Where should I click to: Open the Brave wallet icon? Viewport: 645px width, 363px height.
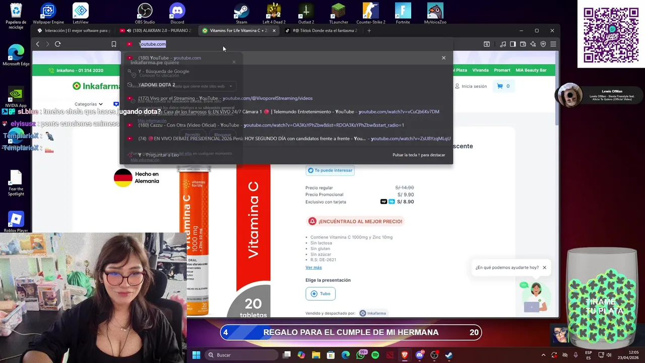point(523,44)
